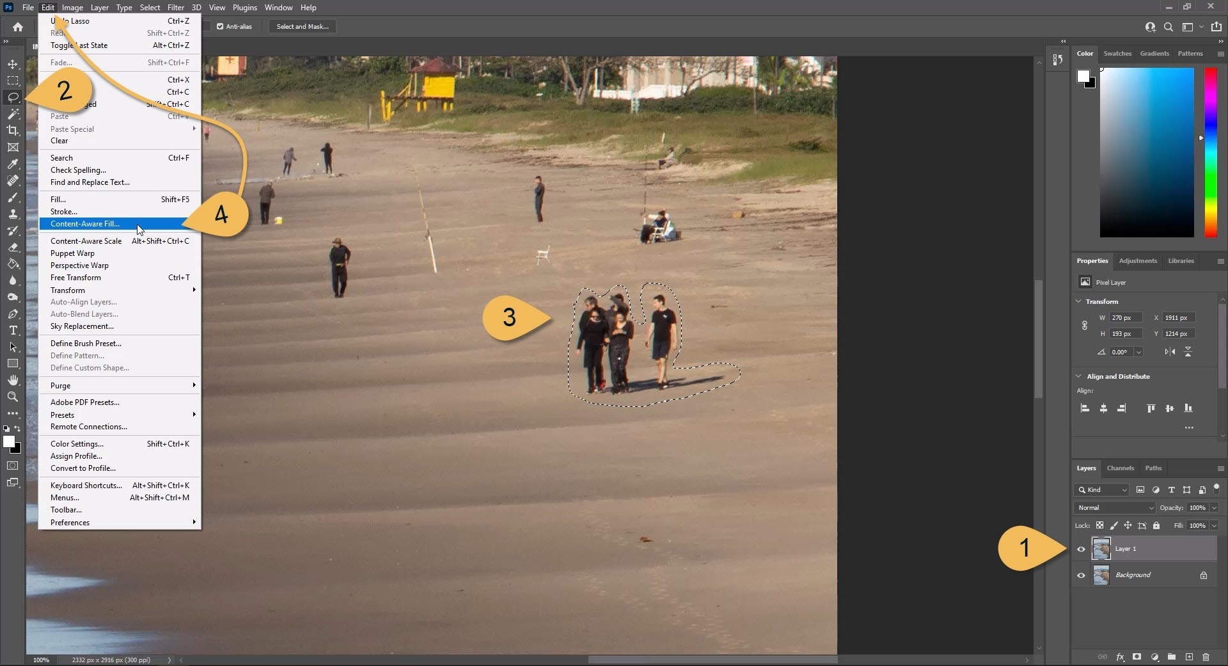Click the align left edges icon
Image resolution: width=1228 pixels, height=666 pixels.
coord(1085,408)
